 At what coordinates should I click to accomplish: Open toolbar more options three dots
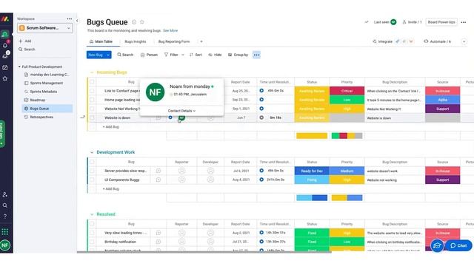click(x=257, y=55)
